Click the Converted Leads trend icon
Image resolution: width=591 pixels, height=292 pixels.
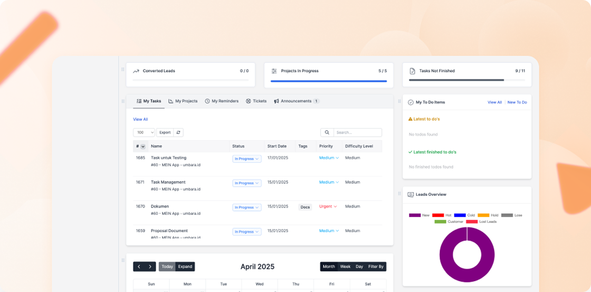coord(136,71)
